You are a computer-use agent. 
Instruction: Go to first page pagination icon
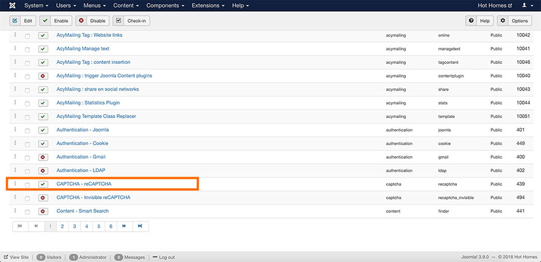[20, 226]
